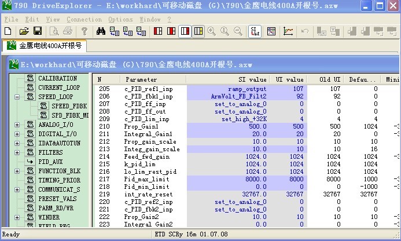
Task: Expand the WINDER tree node
Action: coord(17,217)
